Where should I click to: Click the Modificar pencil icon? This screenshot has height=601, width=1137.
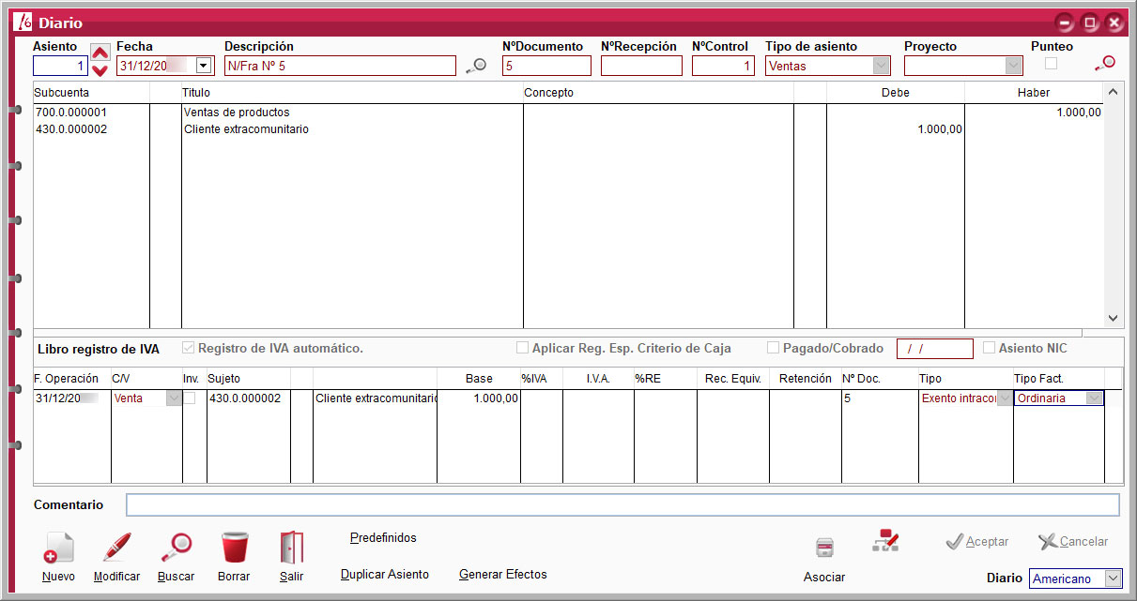117,548
